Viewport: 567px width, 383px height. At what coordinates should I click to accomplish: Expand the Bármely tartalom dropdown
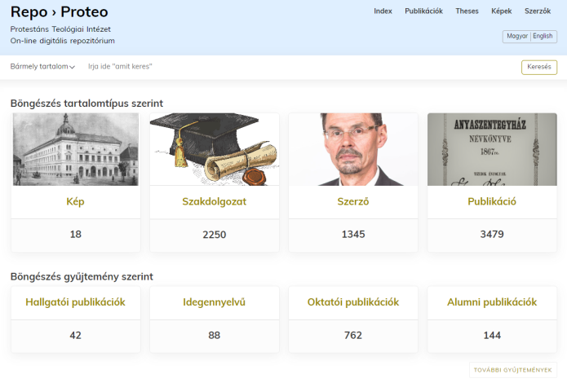pyautogui.click(x=42, y=67)
